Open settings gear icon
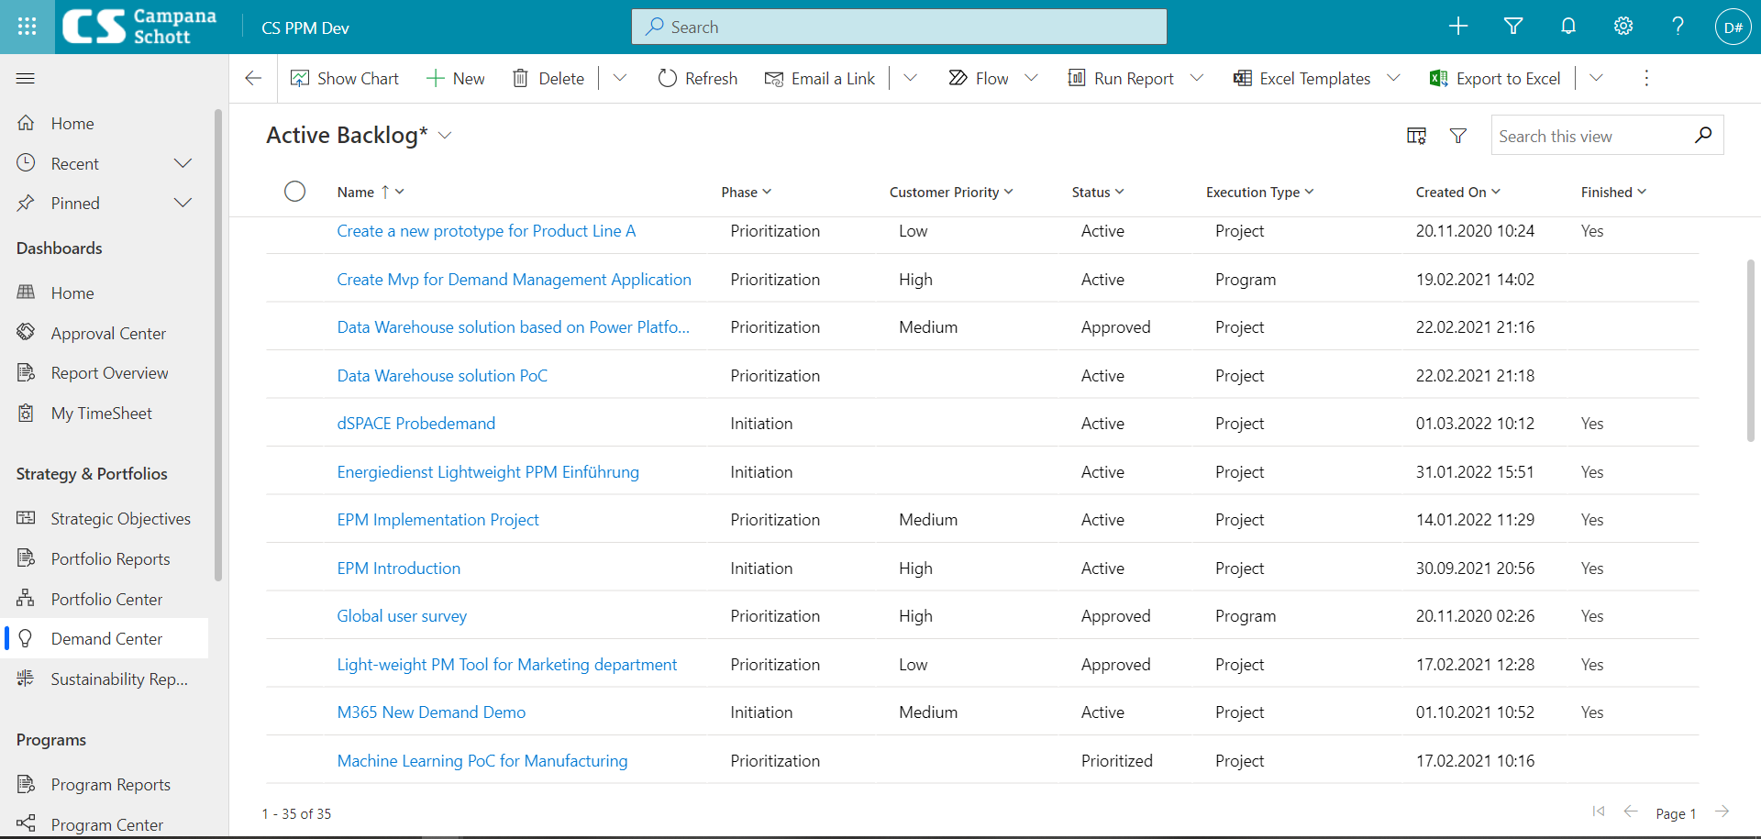 point(1623,27)
